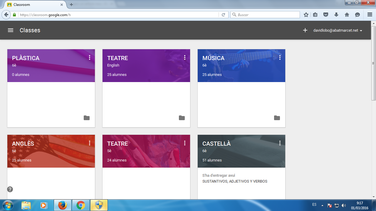Viewport: 376px width, 211px height.
Task: Open the Classroom hamburger main menu
Action: tap(11, 30)
